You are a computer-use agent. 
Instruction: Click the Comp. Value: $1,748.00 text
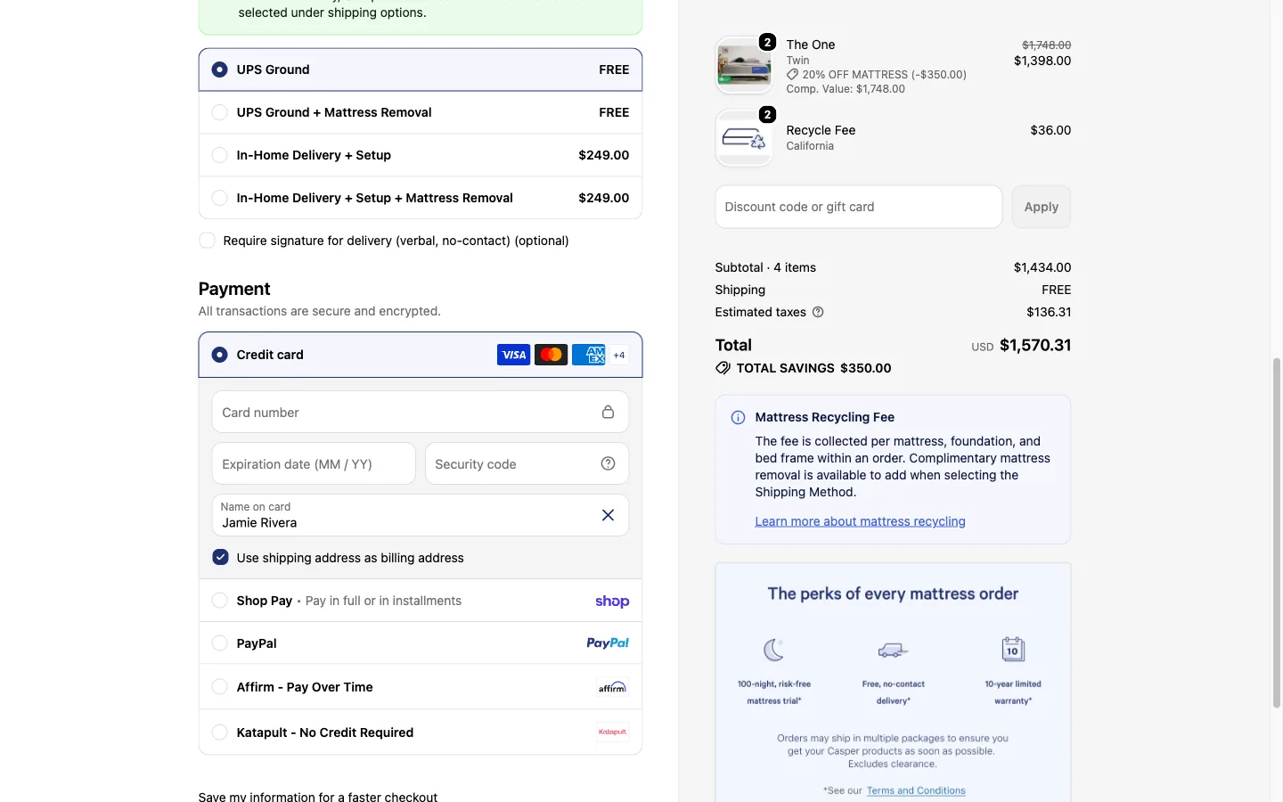coord(846,89)
